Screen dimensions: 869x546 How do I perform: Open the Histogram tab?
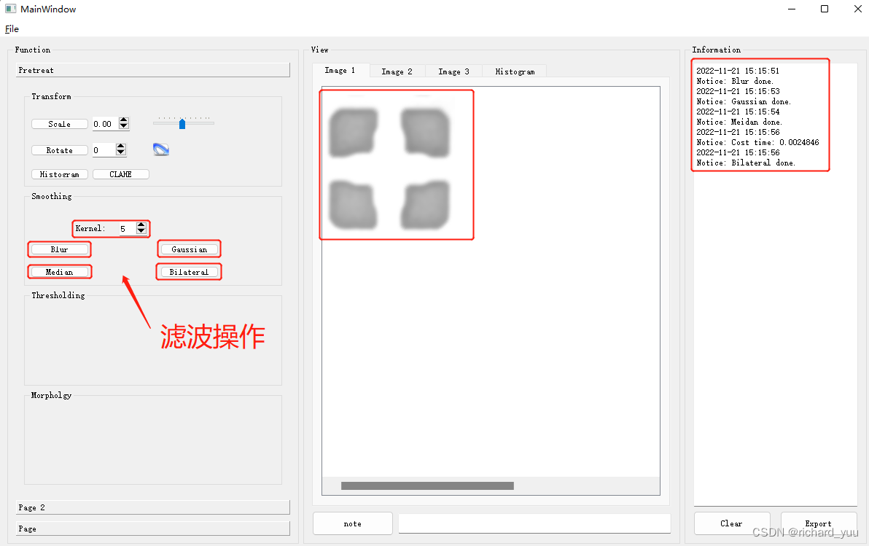[x=515, y=71]
